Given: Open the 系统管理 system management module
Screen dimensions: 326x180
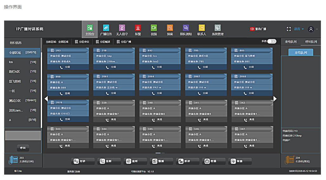Looking at the screenshot, I should point(218,30).
